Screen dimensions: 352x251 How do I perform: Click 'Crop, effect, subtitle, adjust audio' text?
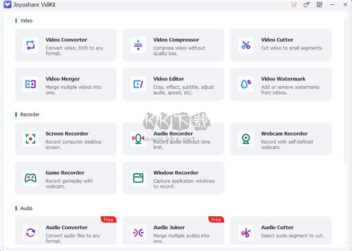coord(184,90)
